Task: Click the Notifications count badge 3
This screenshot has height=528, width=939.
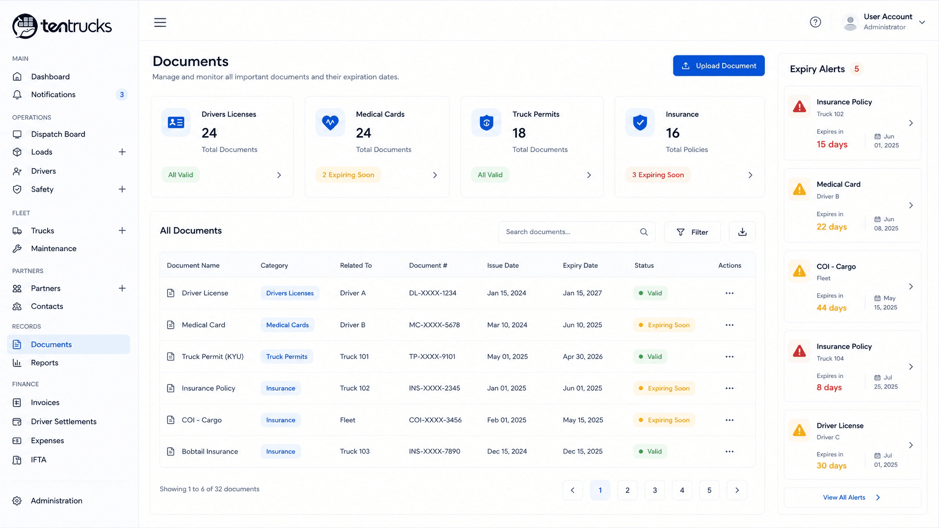Action: pyautogui.click(x=122, y=94)
